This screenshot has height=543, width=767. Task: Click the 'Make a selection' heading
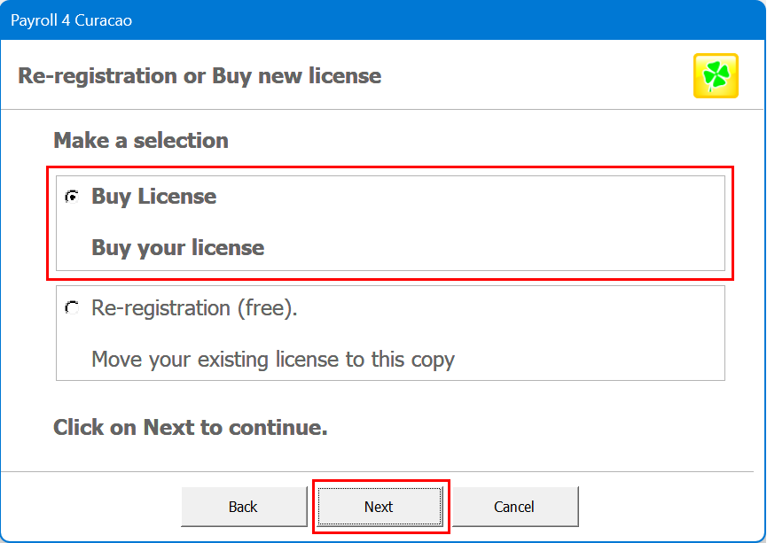(141, 141)
